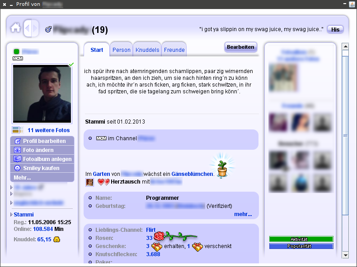
Task: Open the Herztausch partner's small avatar
Action: tap(90, 182)
